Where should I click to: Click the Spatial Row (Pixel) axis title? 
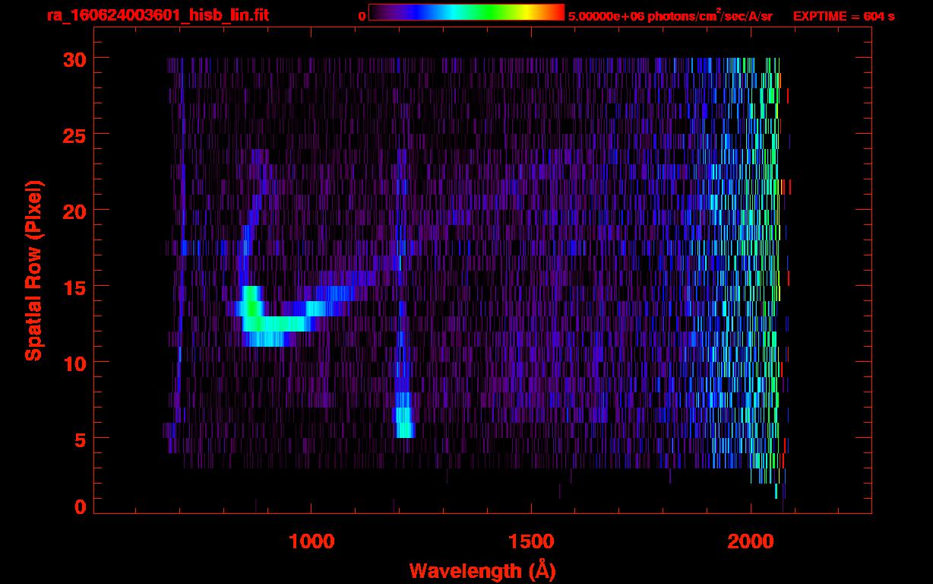pyautogui.click(x=33, y=271)
